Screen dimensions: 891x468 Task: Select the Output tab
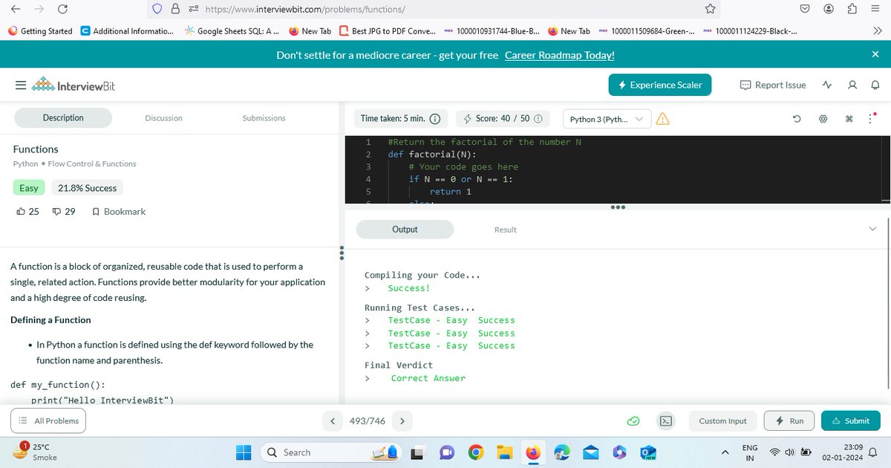(x=405, y=230)
